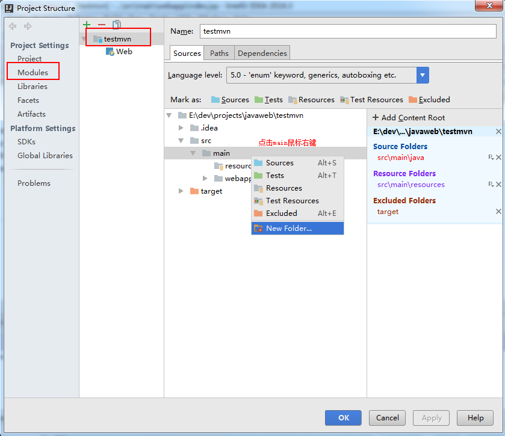Click the red minus remove module icon
This screenshot has height=436, width=505.
click(x=102, y=25)
